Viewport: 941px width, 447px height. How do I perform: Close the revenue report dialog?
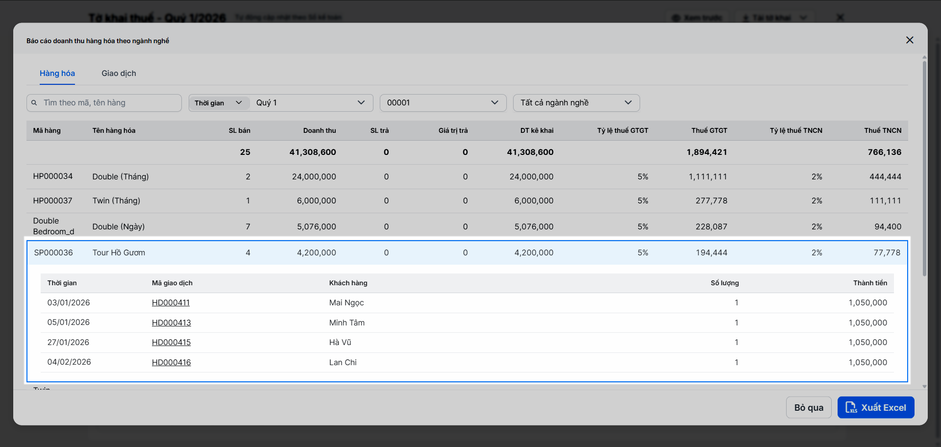(910, 40)
